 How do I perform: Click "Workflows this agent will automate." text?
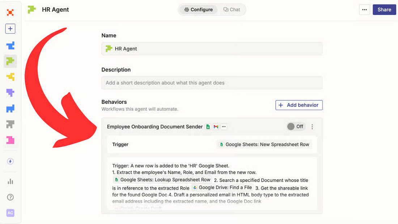[x=140, y=109]
